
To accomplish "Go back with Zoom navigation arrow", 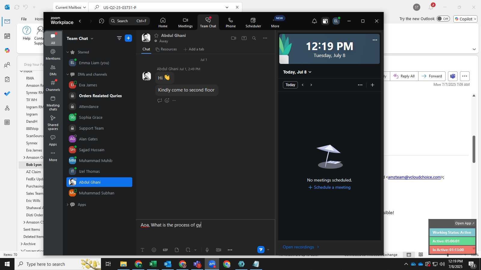I will point(80,21).
